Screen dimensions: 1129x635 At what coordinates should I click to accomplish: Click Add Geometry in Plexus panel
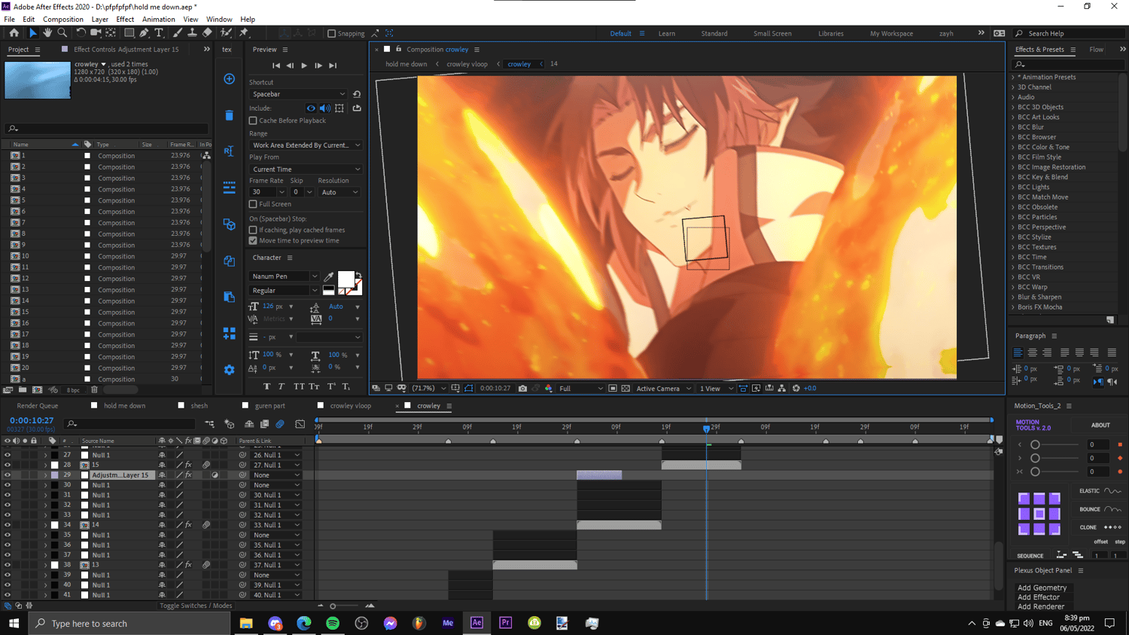click(x=1042, y=588)
